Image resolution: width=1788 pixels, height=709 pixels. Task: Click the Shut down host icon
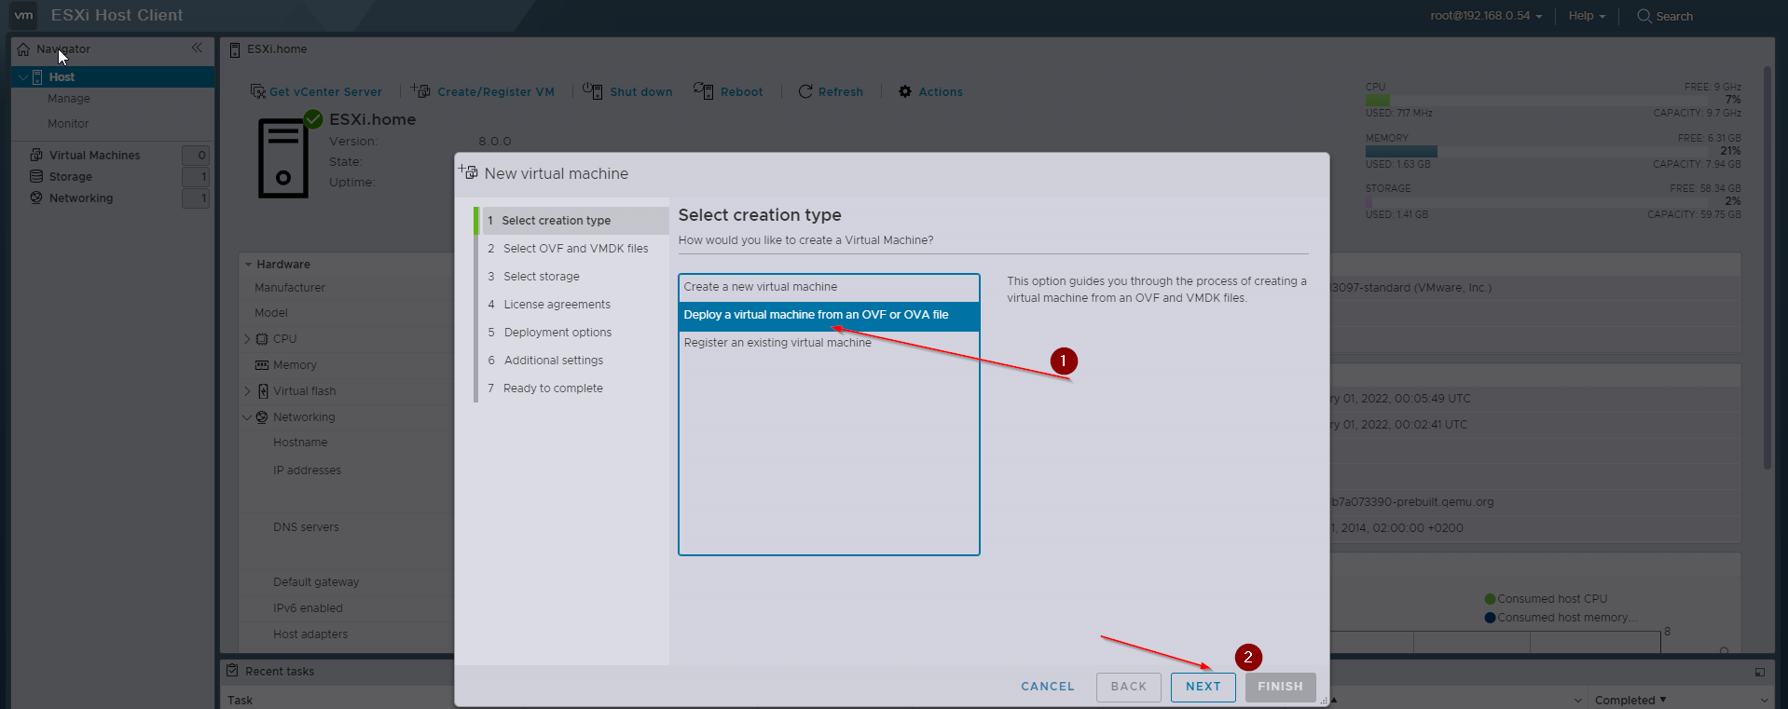click(593, 91)
